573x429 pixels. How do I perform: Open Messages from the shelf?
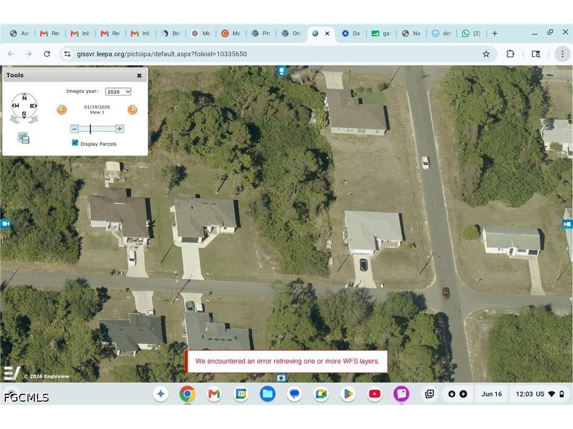[x=294, y=394]
